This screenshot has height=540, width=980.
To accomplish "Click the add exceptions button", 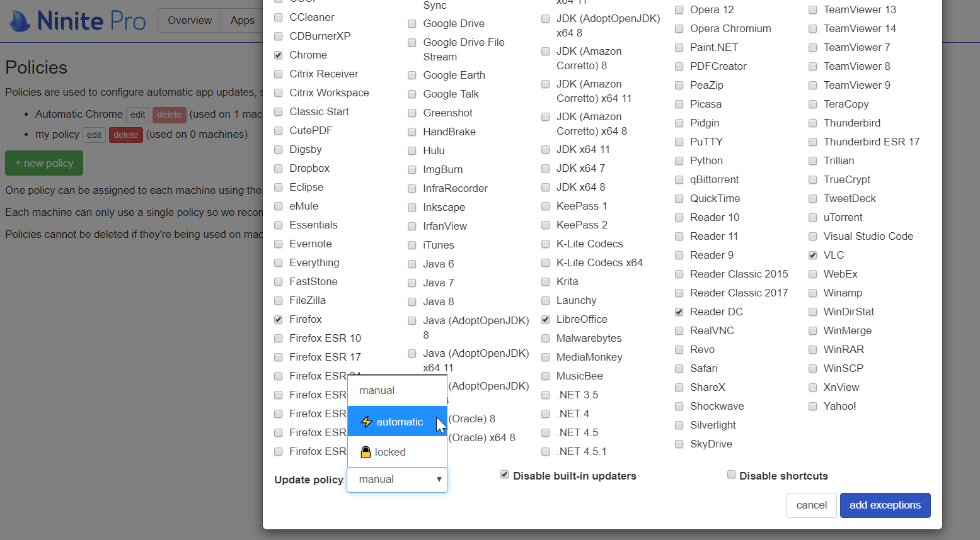I will 885,505.
